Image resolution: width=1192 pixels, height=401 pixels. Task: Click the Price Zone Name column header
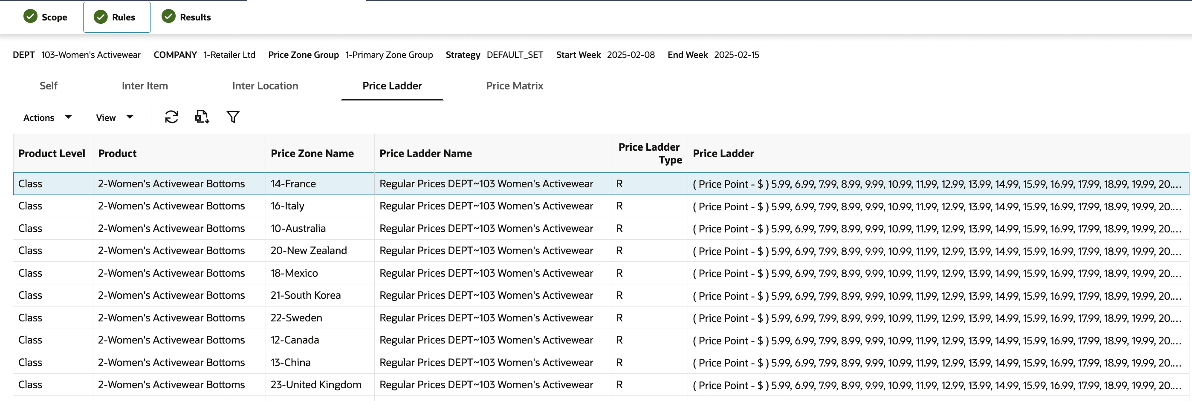[312, 153]
